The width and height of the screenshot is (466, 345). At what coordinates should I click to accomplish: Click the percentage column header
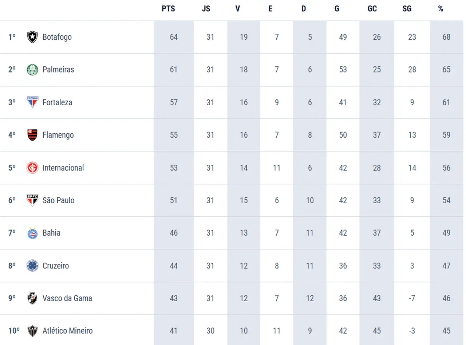point(441,9)
